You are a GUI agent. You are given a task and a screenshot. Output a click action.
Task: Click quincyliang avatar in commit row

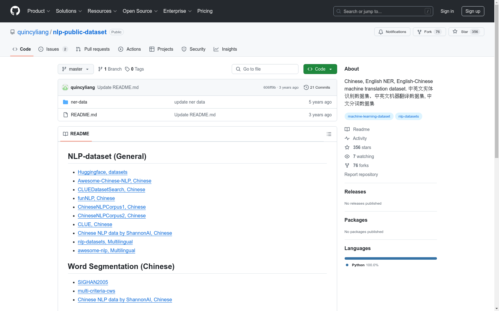[65, 87]
